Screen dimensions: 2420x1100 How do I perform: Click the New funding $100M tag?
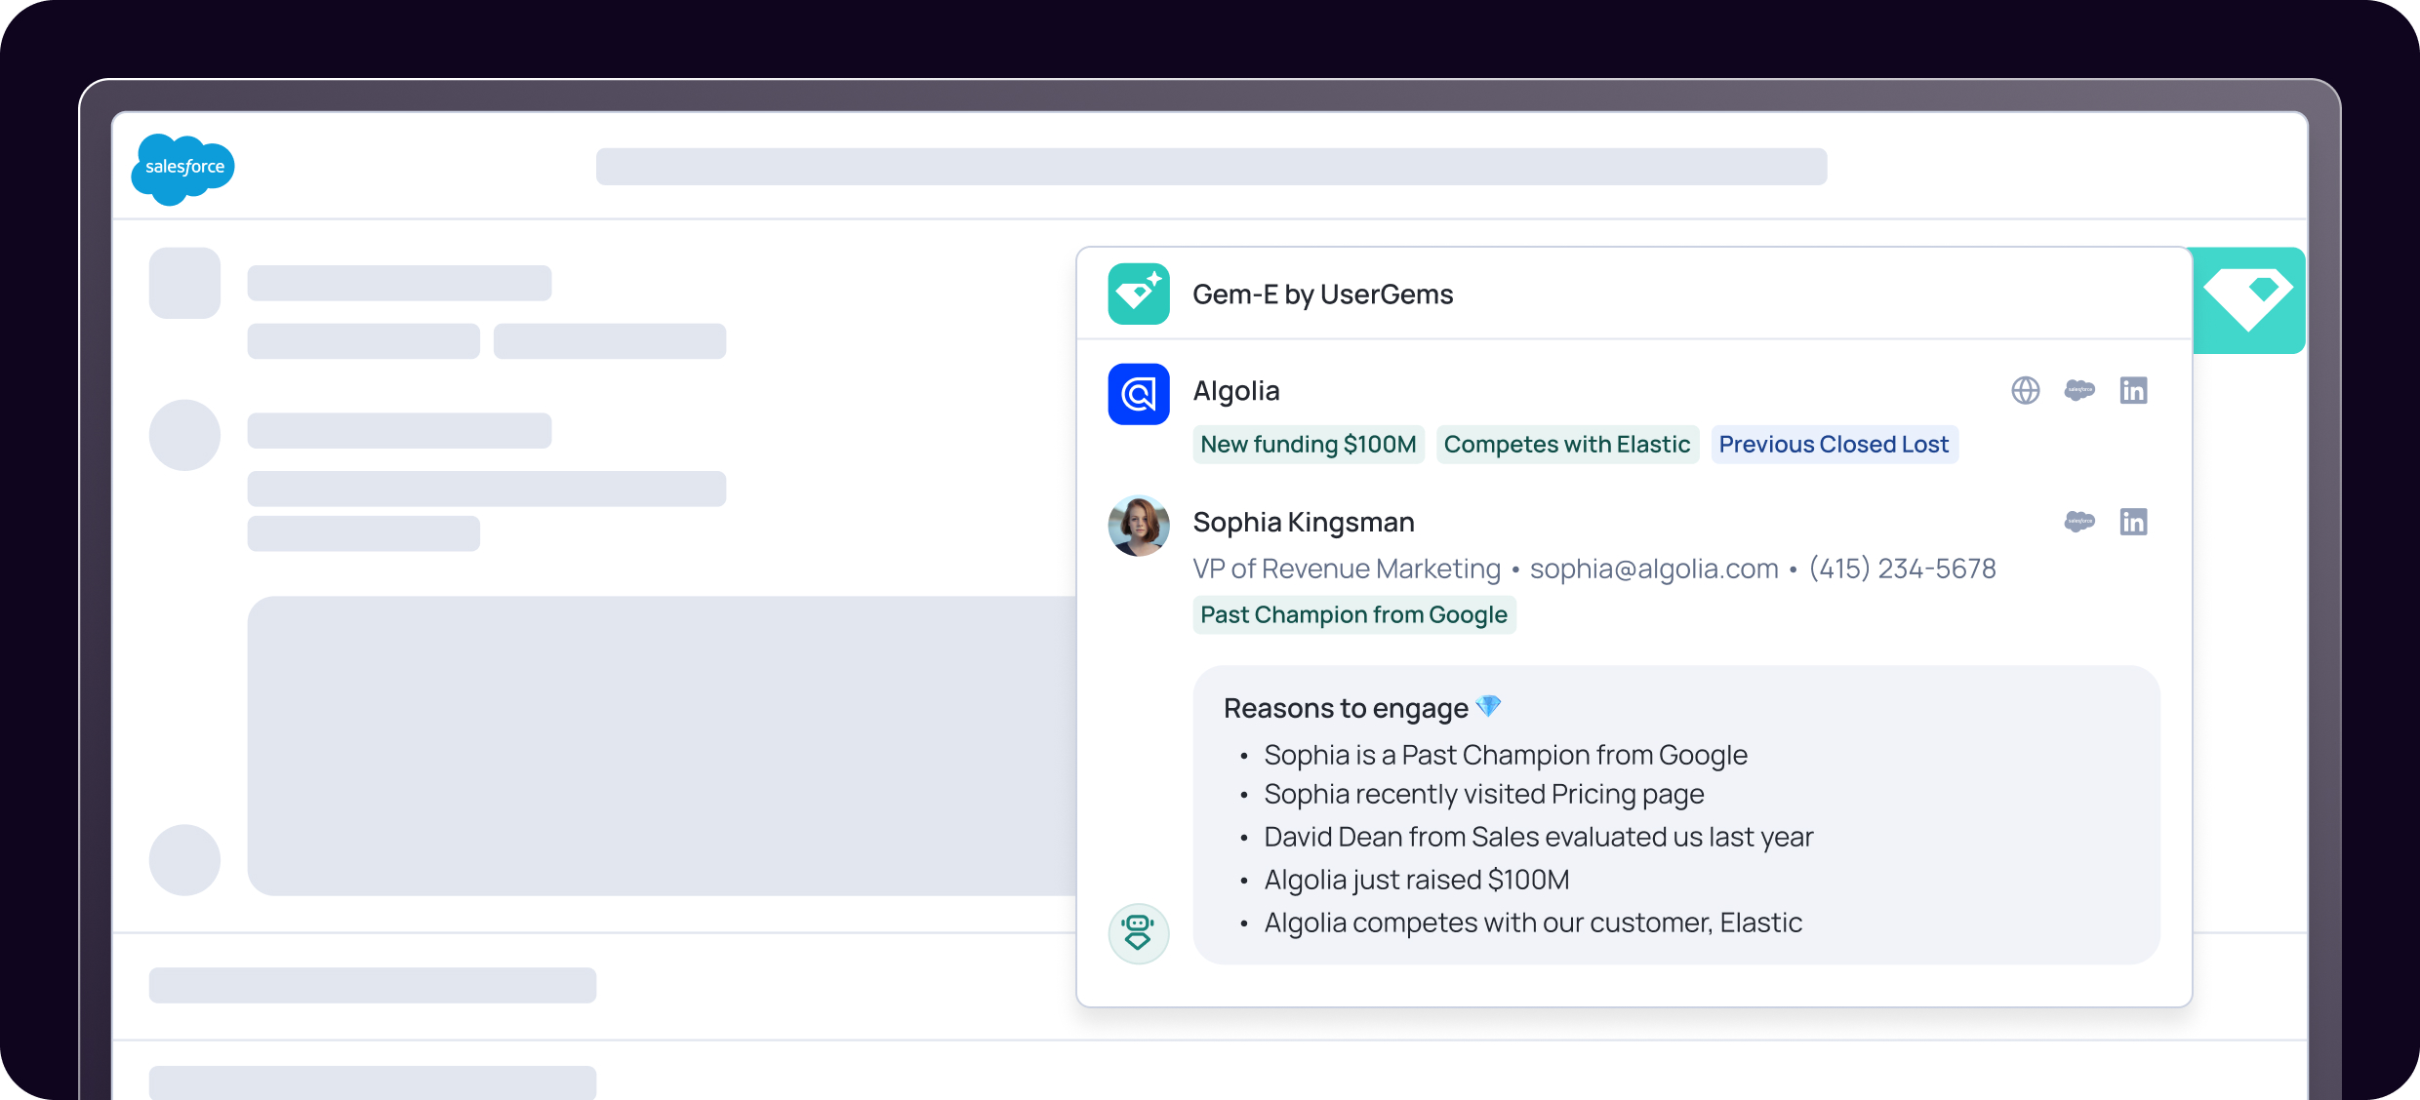pyautogui.click(x=1308, y=445)
